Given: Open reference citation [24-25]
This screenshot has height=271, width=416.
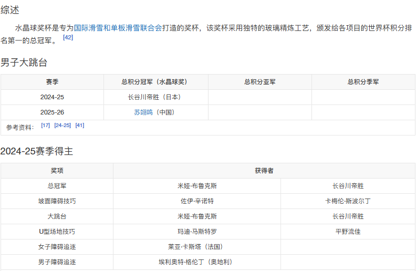Looking at the screenshot, I should [x=63, y=125].
